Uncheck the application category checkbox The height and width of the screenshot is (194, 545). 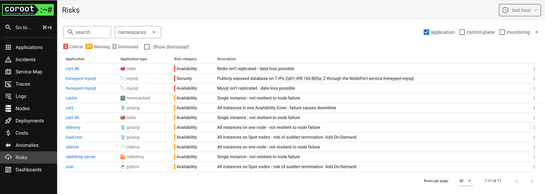coord(426,32)
